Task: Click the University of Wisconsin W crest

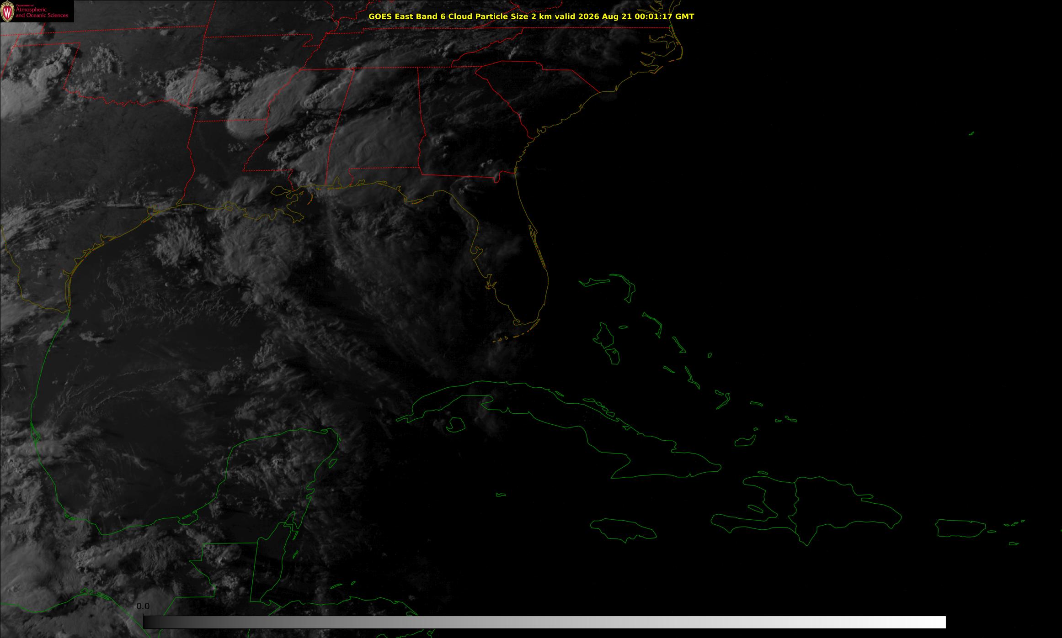Action: (x=7, y=11)
